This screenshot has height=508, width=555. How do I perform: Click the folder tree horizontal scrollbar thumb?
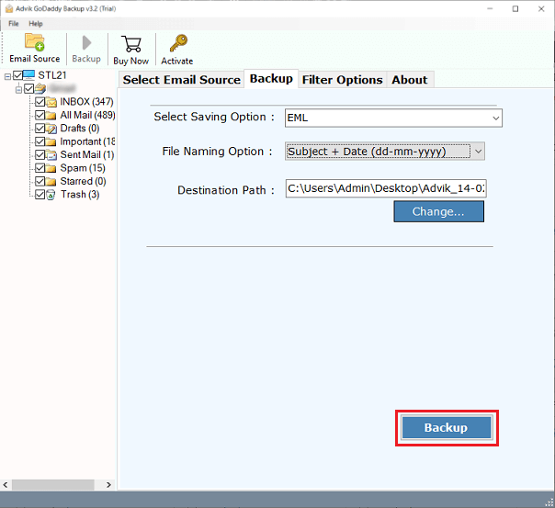[x=53, y=485]
